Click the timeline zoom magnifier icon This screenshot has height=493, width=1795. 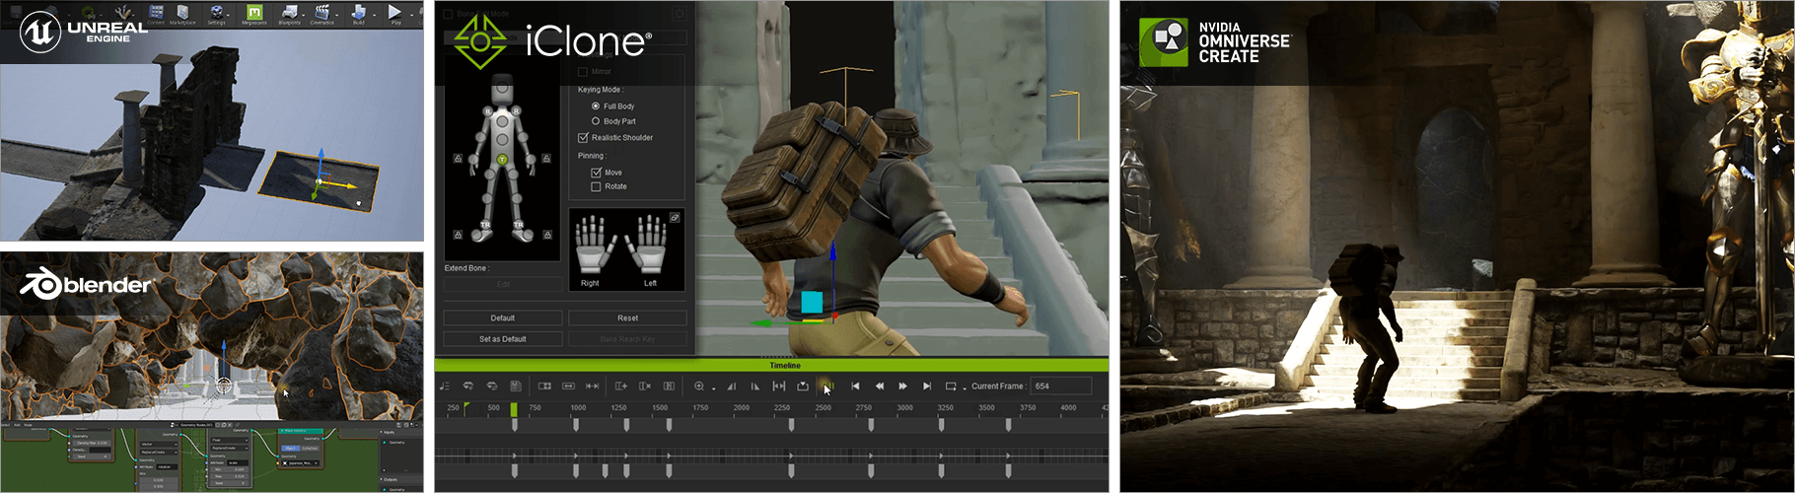[699, 387]
